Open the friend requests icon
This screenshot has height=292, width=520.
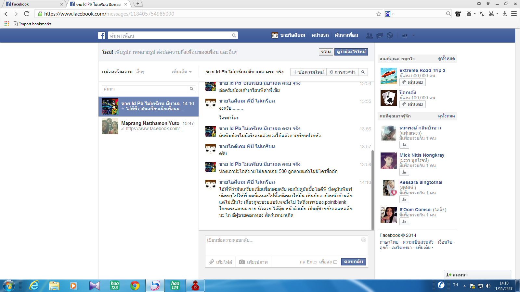(369, 35)
